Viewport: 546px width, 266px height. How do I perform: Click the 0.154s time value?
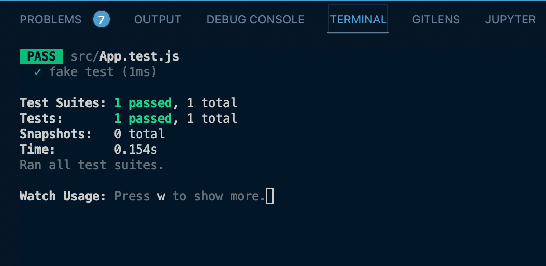click(x=135, y=150)
